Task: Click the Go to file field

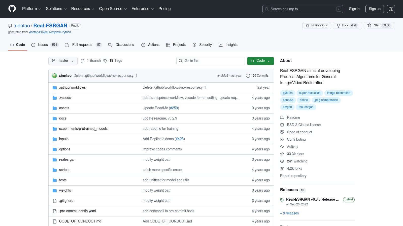Action: 211,61
